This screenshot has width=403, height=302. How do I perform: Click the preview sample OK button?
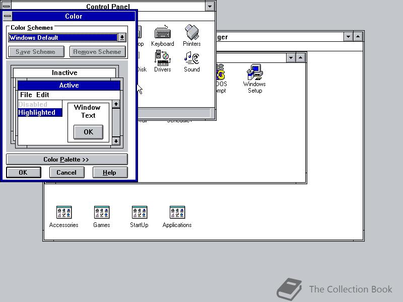point(88,132)
